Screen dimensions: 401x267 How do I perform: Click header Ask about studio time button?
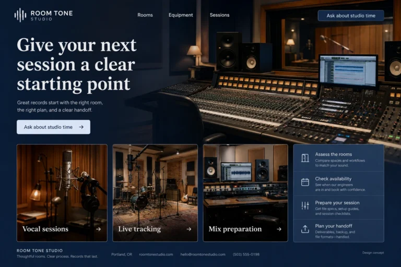click(351, 16)
